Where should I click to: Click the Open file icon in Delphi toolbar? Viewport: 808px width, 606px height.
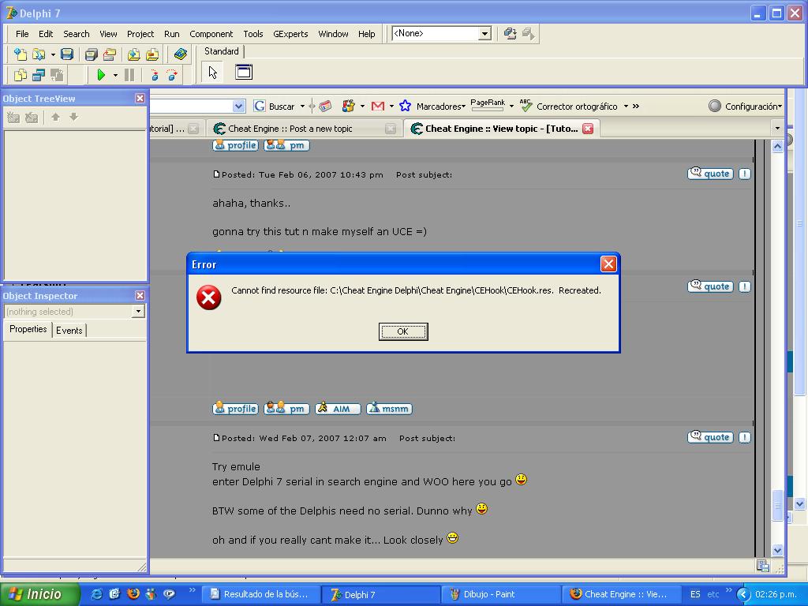39,54
